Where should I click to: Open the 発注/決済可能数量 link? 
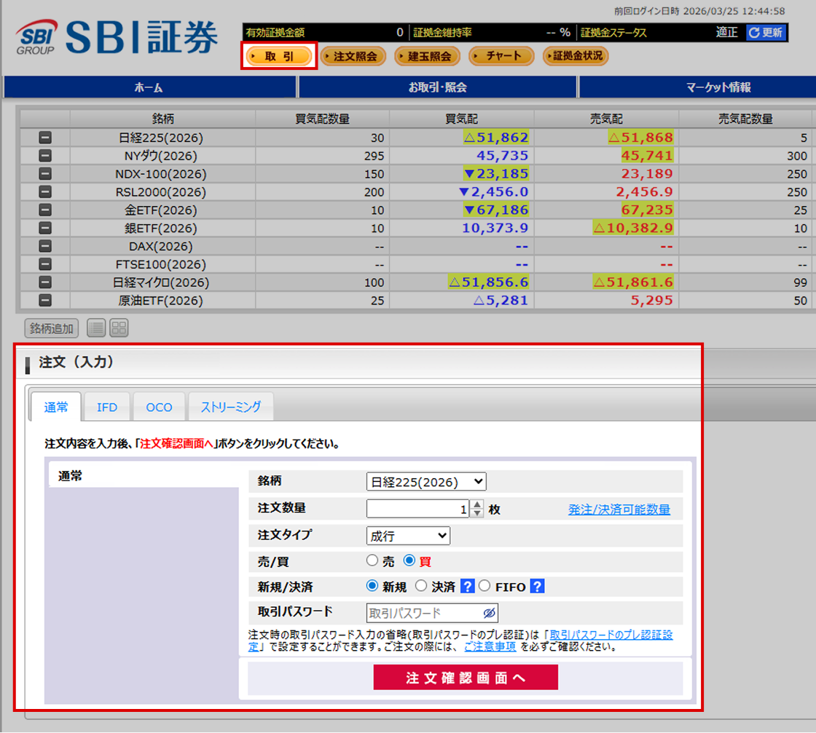coord(619,510)
